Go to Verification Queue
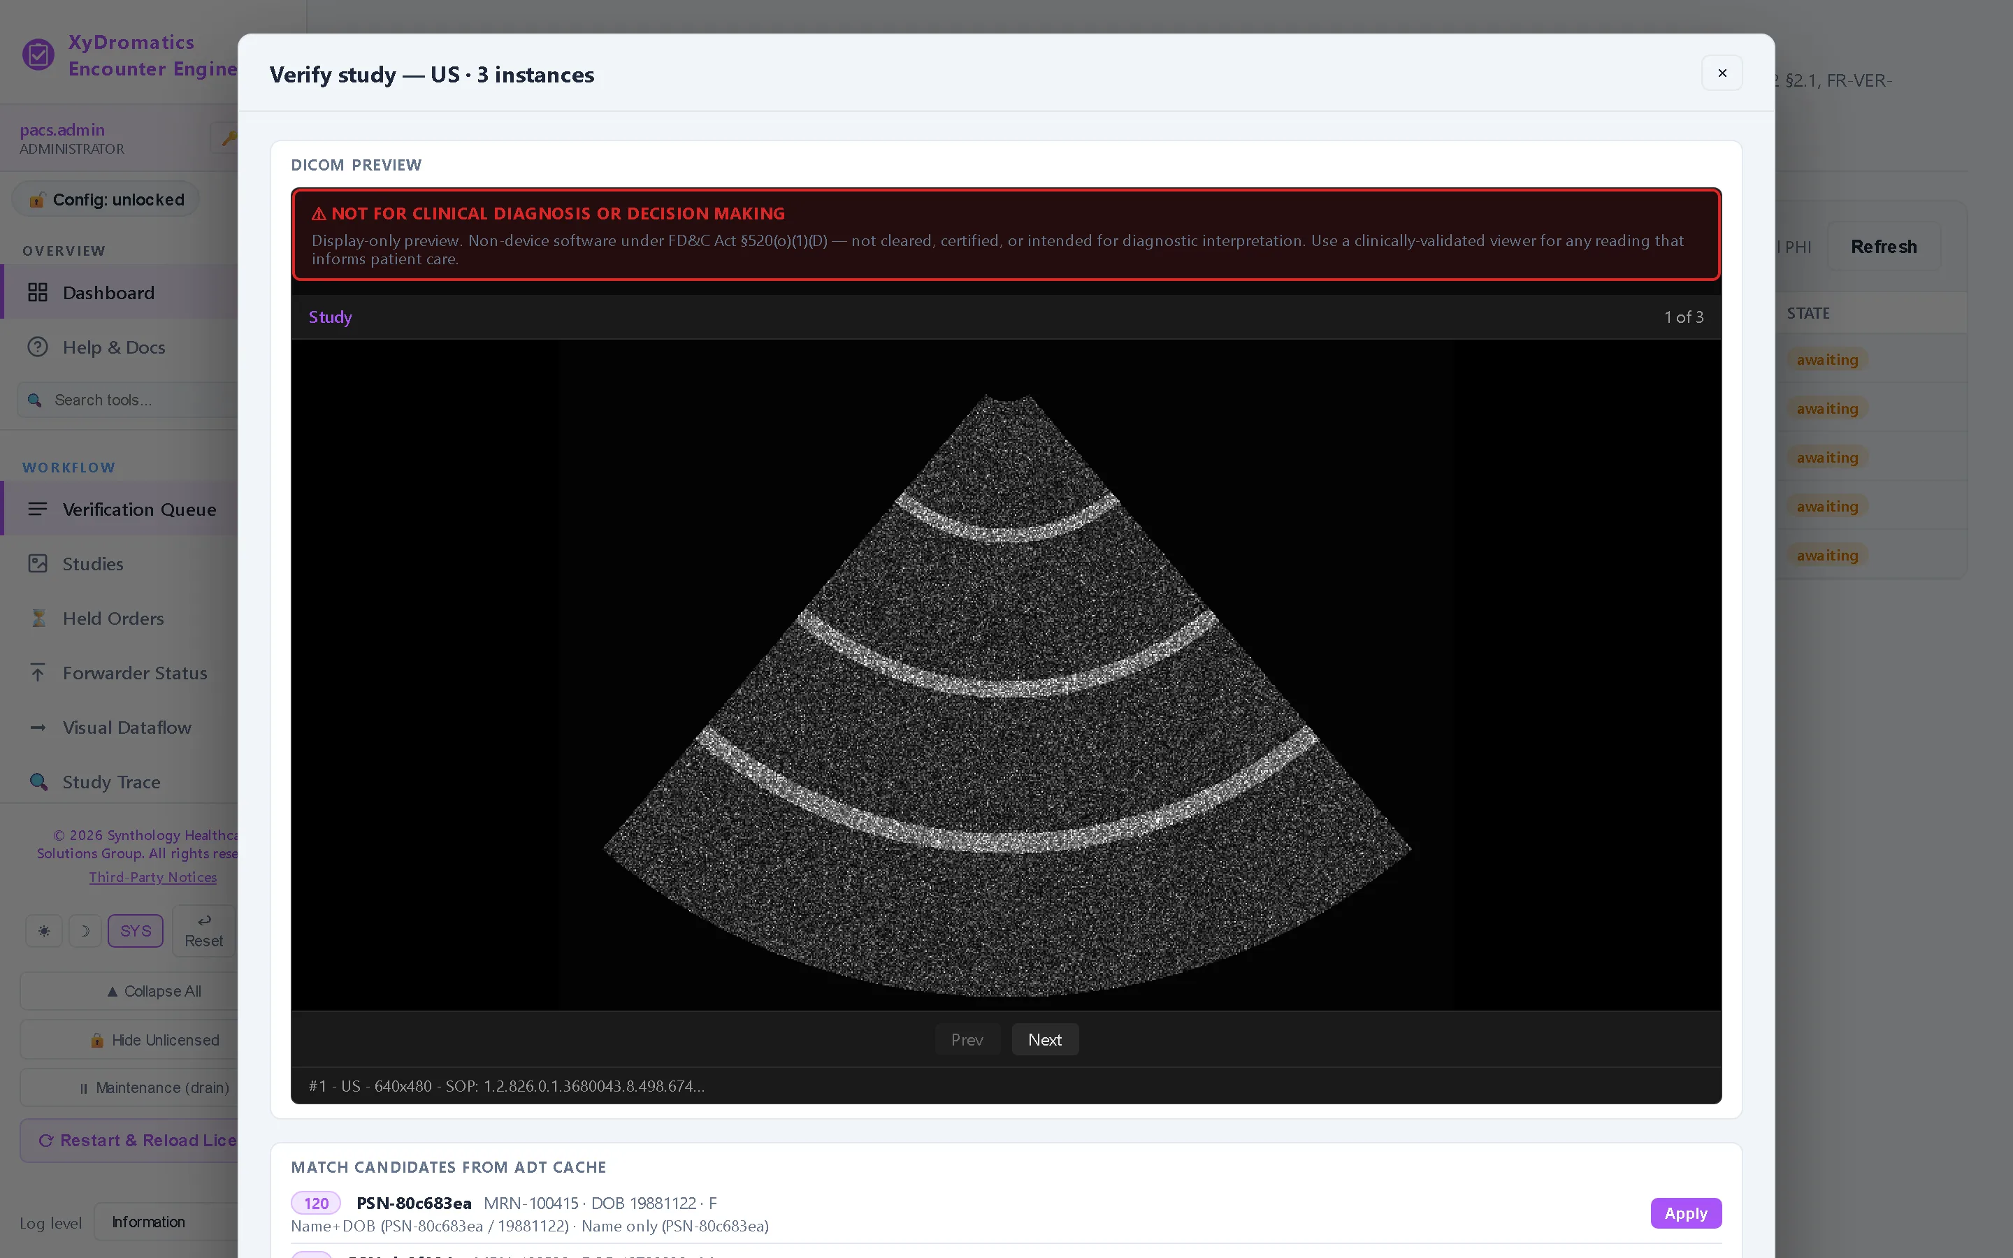The height and width of the screenshot is (1258, 2013). point(119,508)
